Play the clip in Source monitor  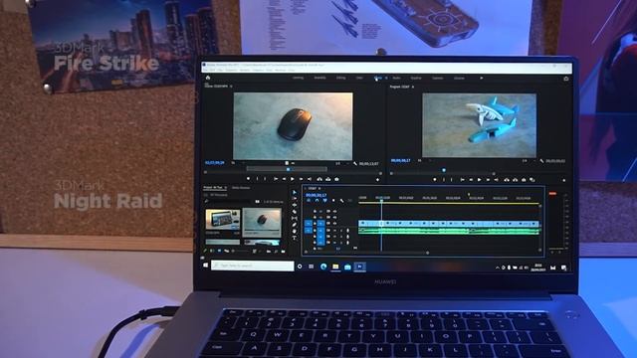292,179
